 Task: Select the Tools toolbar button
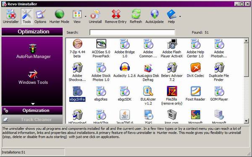(x=27, y=16)
